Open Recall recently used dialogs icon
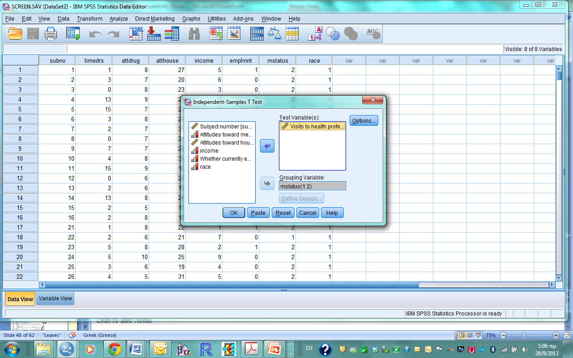 point(73,34)
